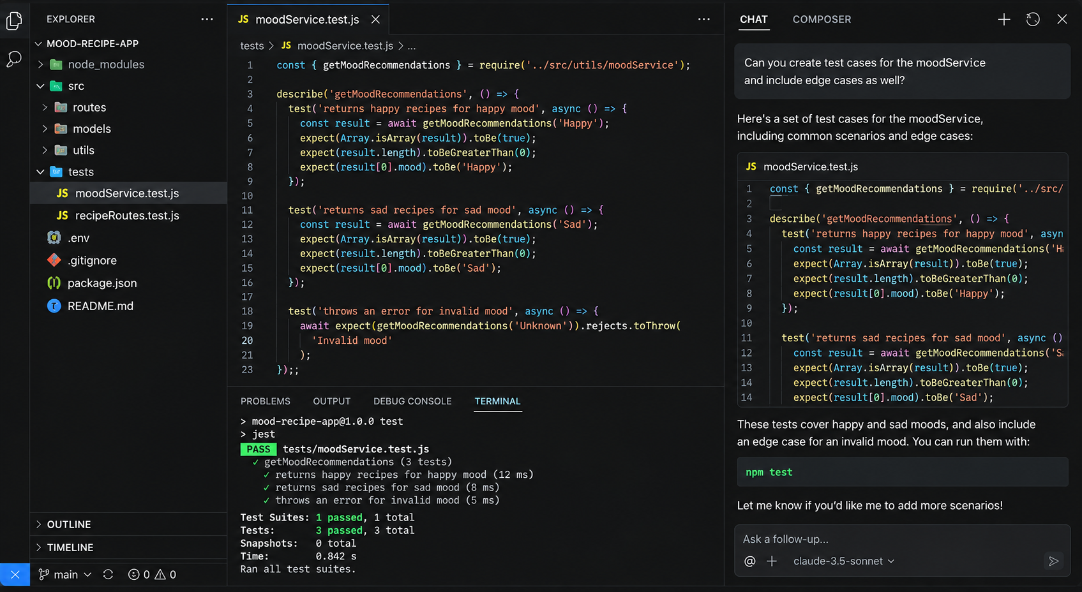Screen dimensions: 1082x592
Task: Collapse the src folder chevron
Action: 41,86
